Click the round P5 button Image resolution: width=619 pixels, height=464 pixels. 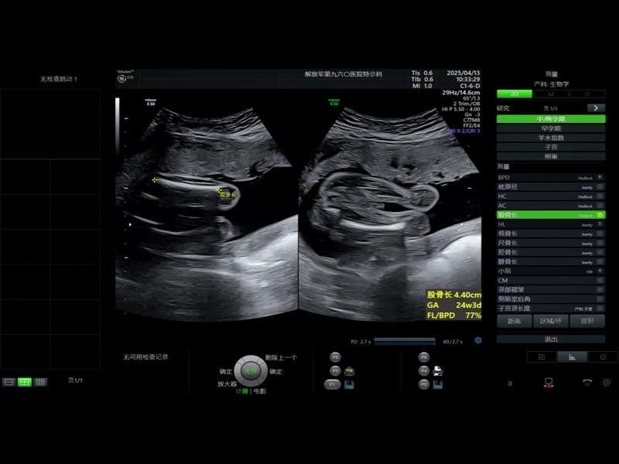tap(335, 357)
